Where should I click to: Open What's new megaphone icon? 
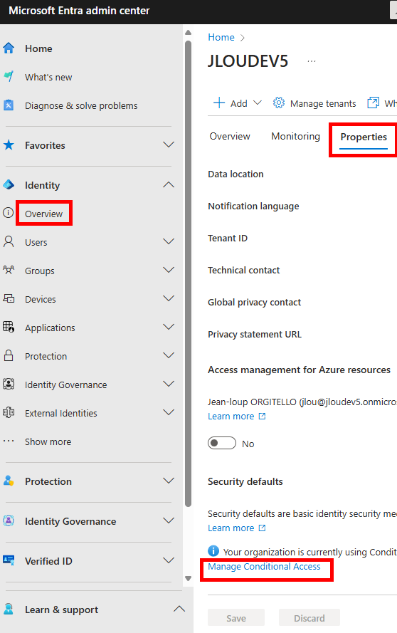click(9, 77)
